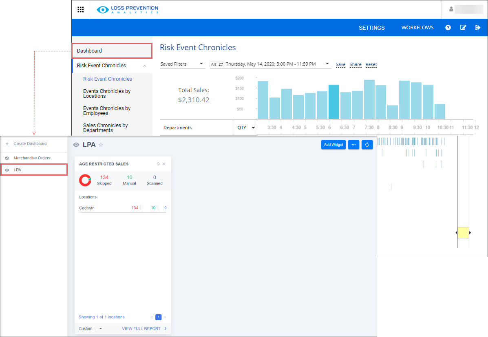Refresh the Age Restricted Sales widget
The height and width of the screenshot is (337, 488).
coord(158,164)
